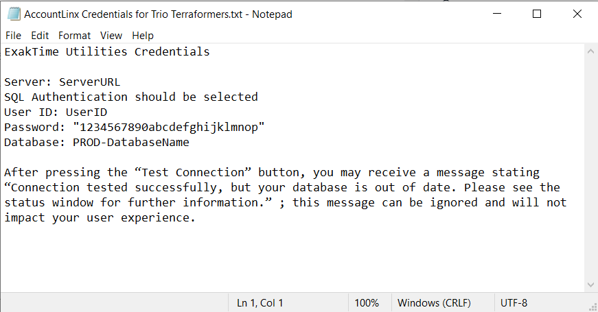The width and height of the screenshot is (598, 312).
Task: Open the Help menu
Action: tap(143, 36)
